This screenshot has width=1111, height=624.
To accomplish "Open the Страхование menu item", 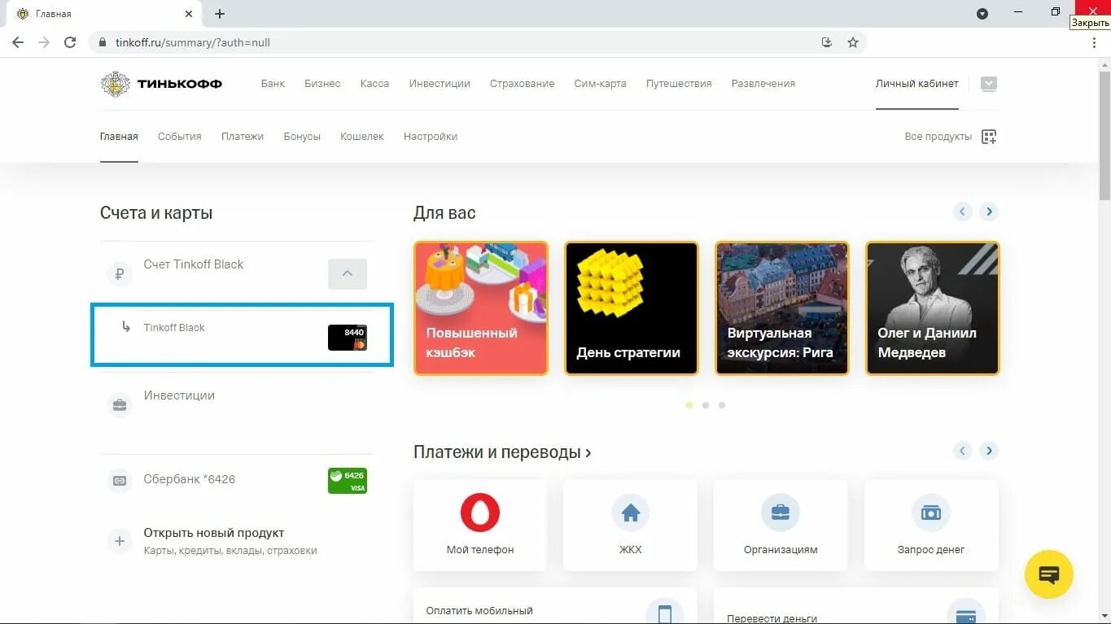I will coord(522,84).
